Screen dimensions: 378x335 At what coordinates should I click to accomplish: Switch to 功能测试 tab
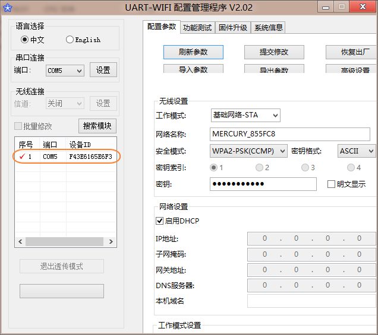[x=197, y=28]
